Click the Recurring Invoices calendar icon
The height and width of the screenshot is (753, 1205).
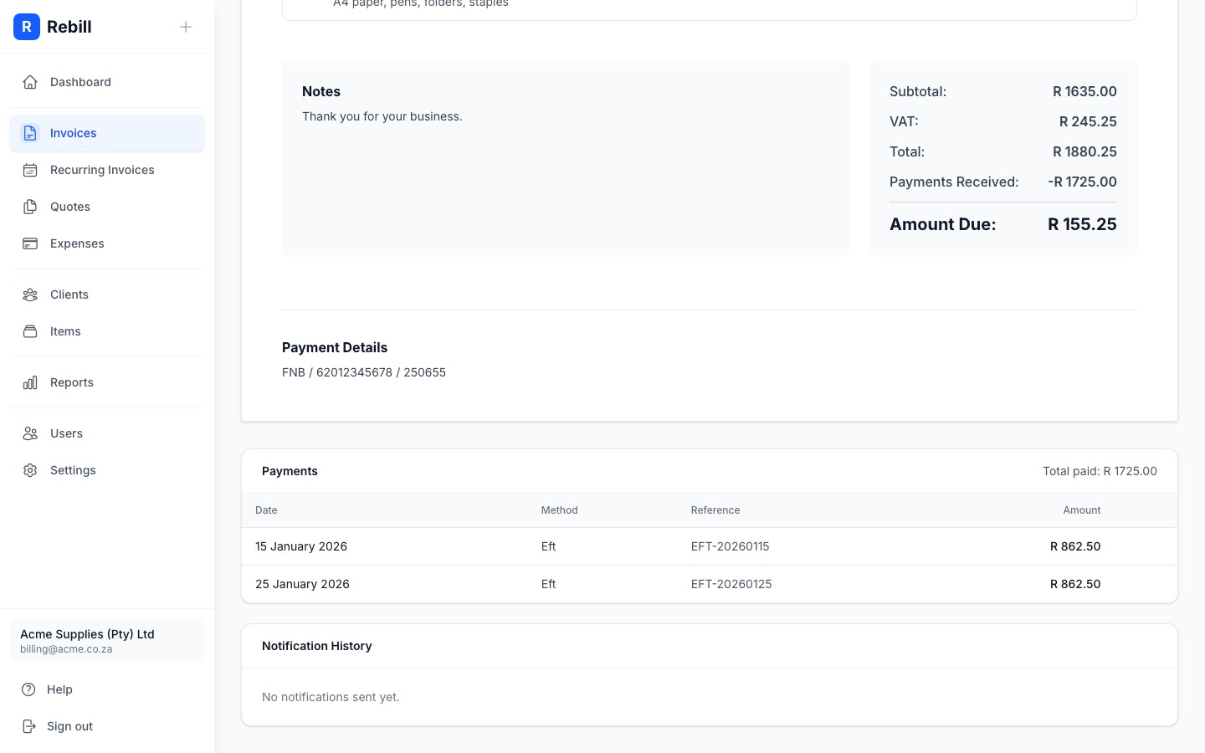30,170
